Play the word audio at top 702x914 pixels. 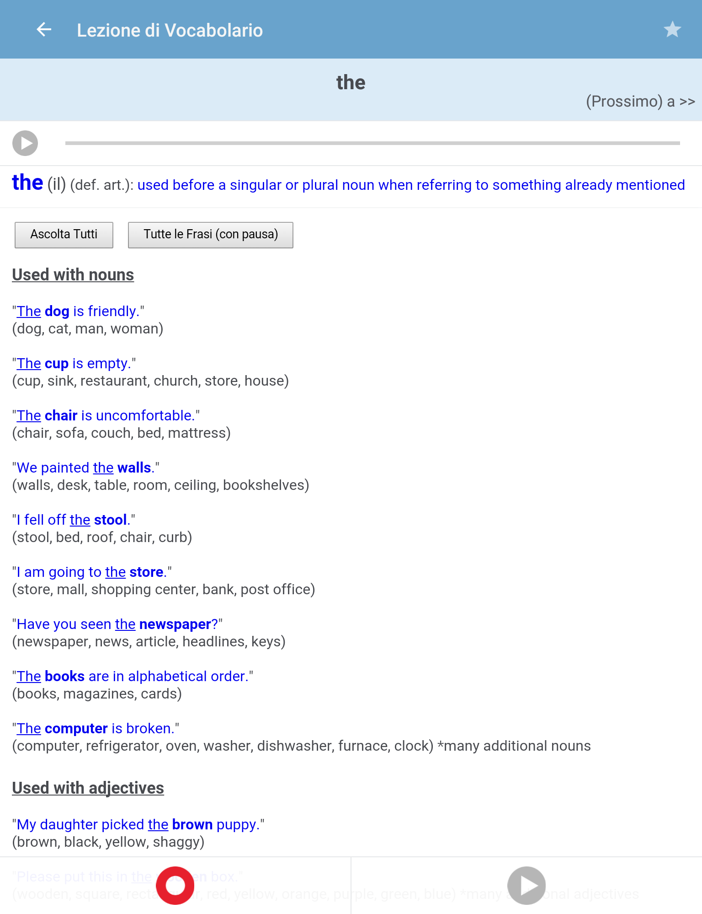pyautogui.click(x=25, y=143)
